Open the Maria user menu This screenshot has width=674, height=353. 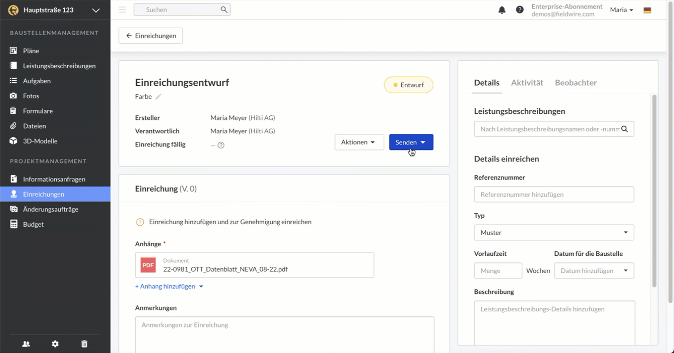tap(621, 10)
